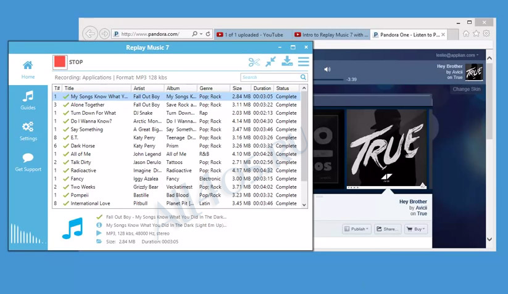Click the track list vertical scrollbar thumb

click(304, 136)
